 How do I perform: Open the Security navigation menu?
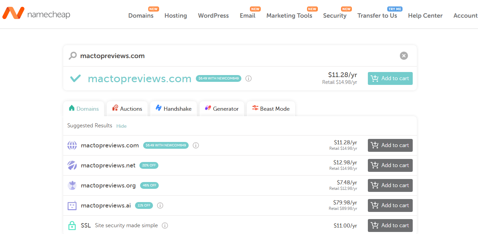[335, 16]
